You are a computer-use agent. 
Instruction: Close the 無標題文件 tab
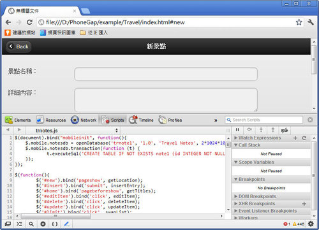(x=75, y=11)
